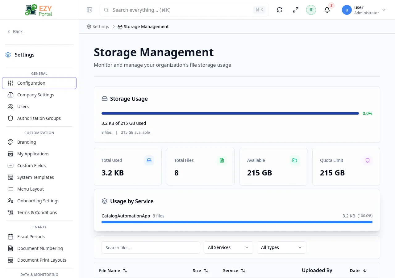Click the Back link

[x=15, y=32]
